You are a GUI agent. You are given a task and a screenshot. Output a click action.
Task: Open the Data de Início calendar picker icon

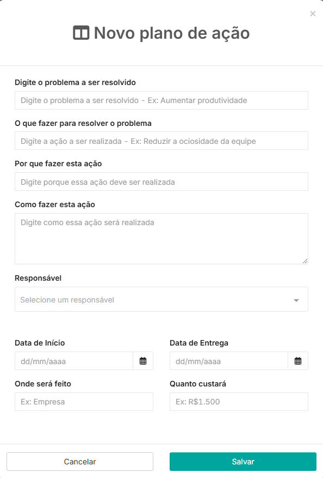pos(143,361)
